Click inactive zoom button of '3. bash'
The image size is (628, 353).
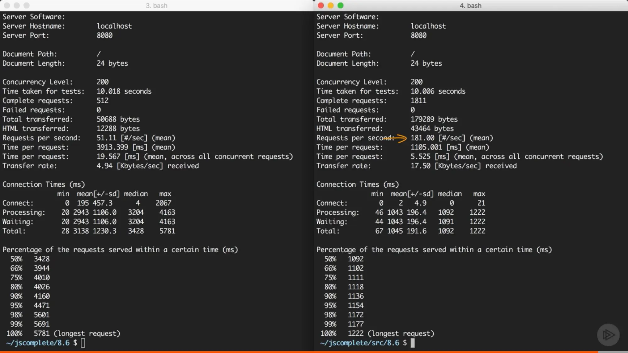27,5
